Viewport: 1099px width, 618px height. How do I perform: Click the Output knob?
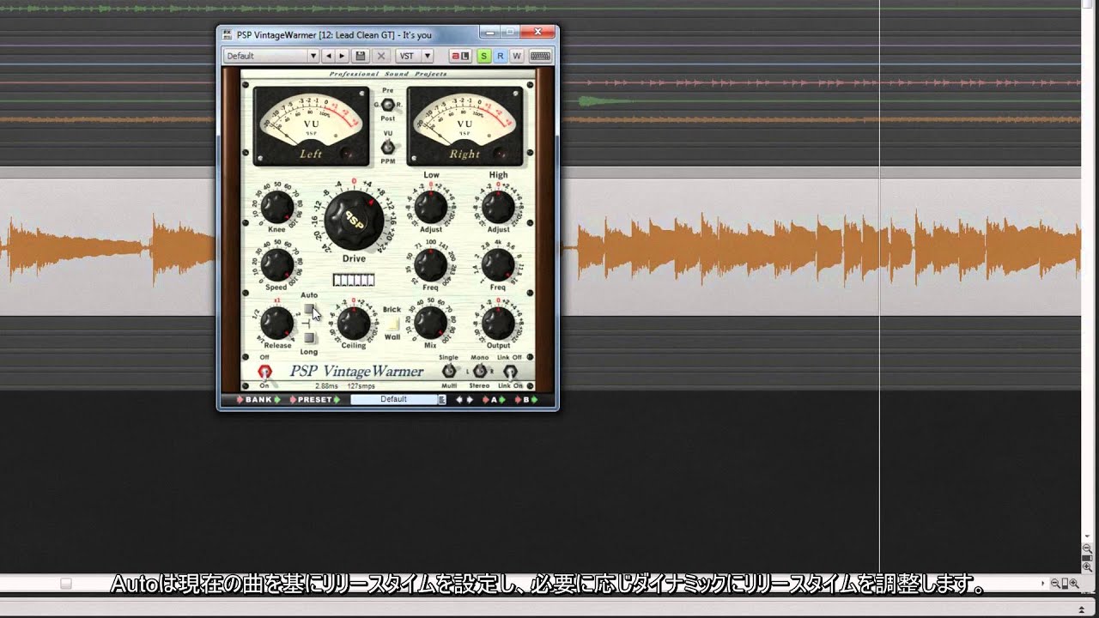pyautogui.click(x=498, y=324)
